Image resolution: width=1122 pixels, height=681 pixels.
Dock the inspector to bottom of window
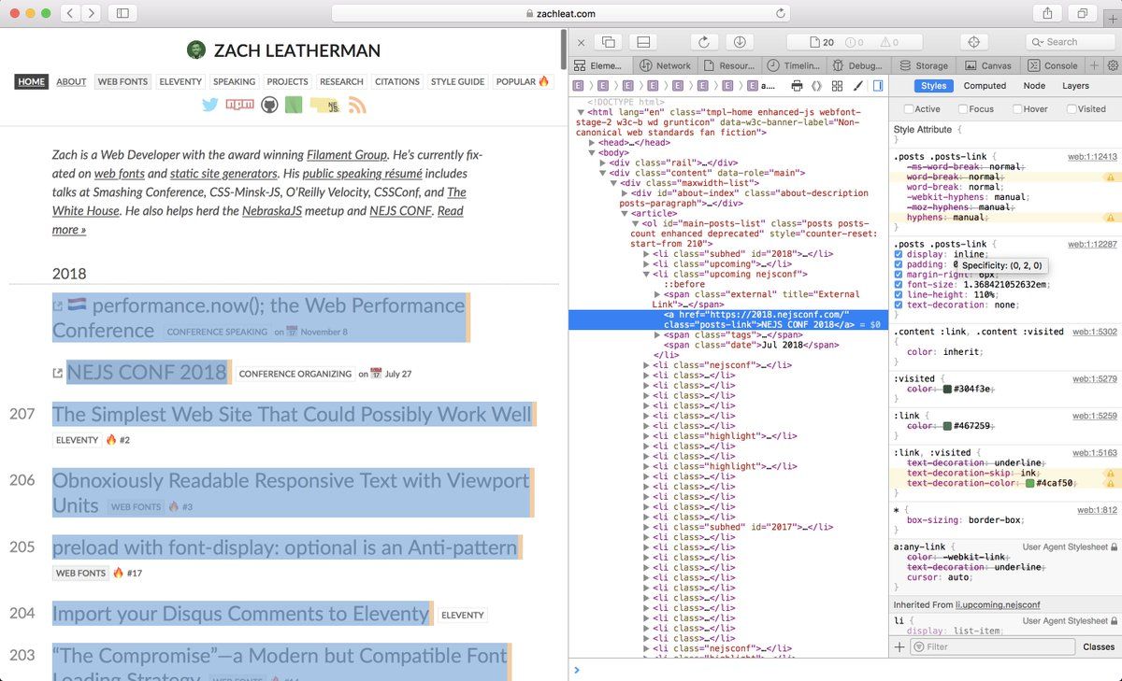(x=642, y=42)
